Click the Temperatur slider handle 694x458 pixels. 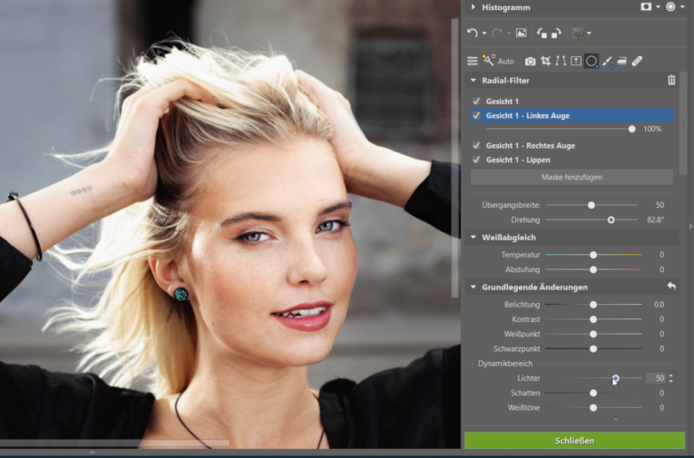click(593, 255)
